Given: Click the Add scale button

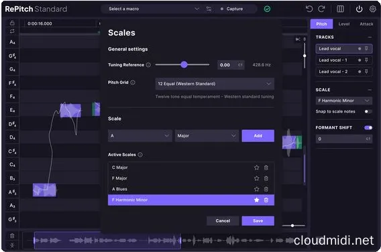Looking at the screenshot, I should click(258, 135).
